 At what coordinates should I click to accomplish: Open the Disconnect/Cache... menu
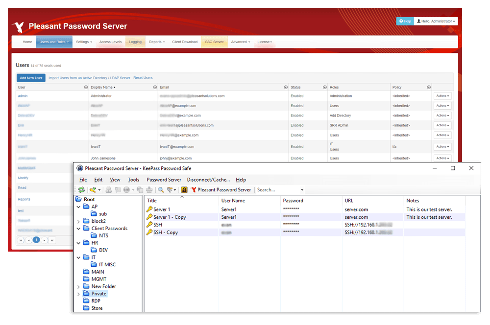click(208, 180)
